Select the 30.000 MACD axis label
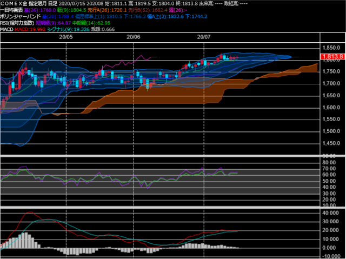 pyautogui.click(x=330, y=222)
